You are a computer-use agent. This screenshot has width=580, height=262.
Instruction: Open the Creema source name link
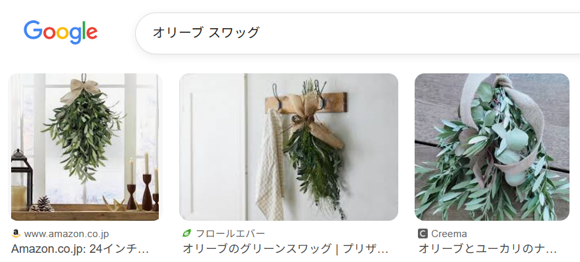tap(449, 234)
